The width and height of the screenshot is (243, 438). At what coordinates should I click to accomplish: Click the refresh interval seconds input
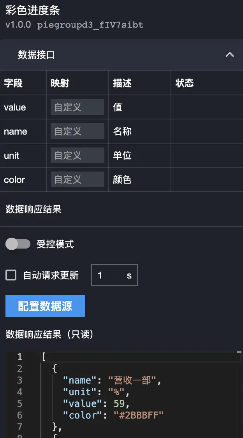pyautogui.click(x=109, y=275)
